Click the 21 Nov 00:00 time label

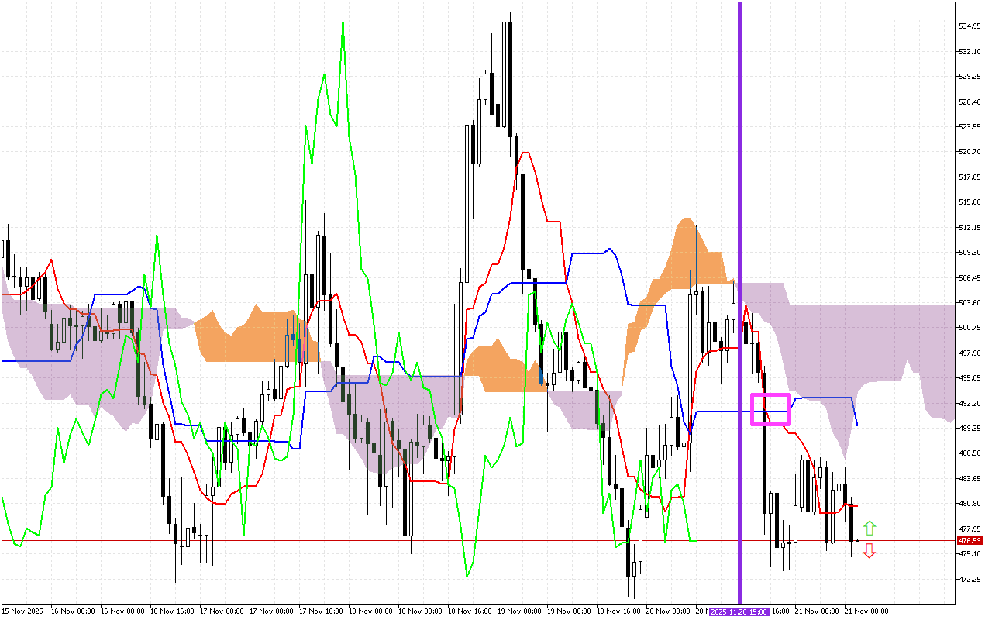pos(817,611)
